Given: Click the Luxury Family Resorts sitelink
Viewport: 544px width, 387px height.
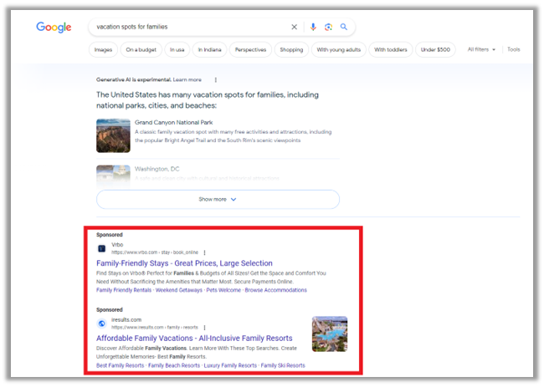Looking at the screenshot, I should [230, 365].
